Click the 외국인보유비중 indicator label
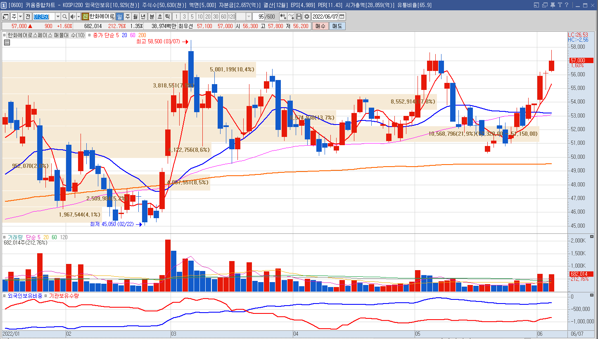This screenshot has height=339, width=598. pos(25,296)
